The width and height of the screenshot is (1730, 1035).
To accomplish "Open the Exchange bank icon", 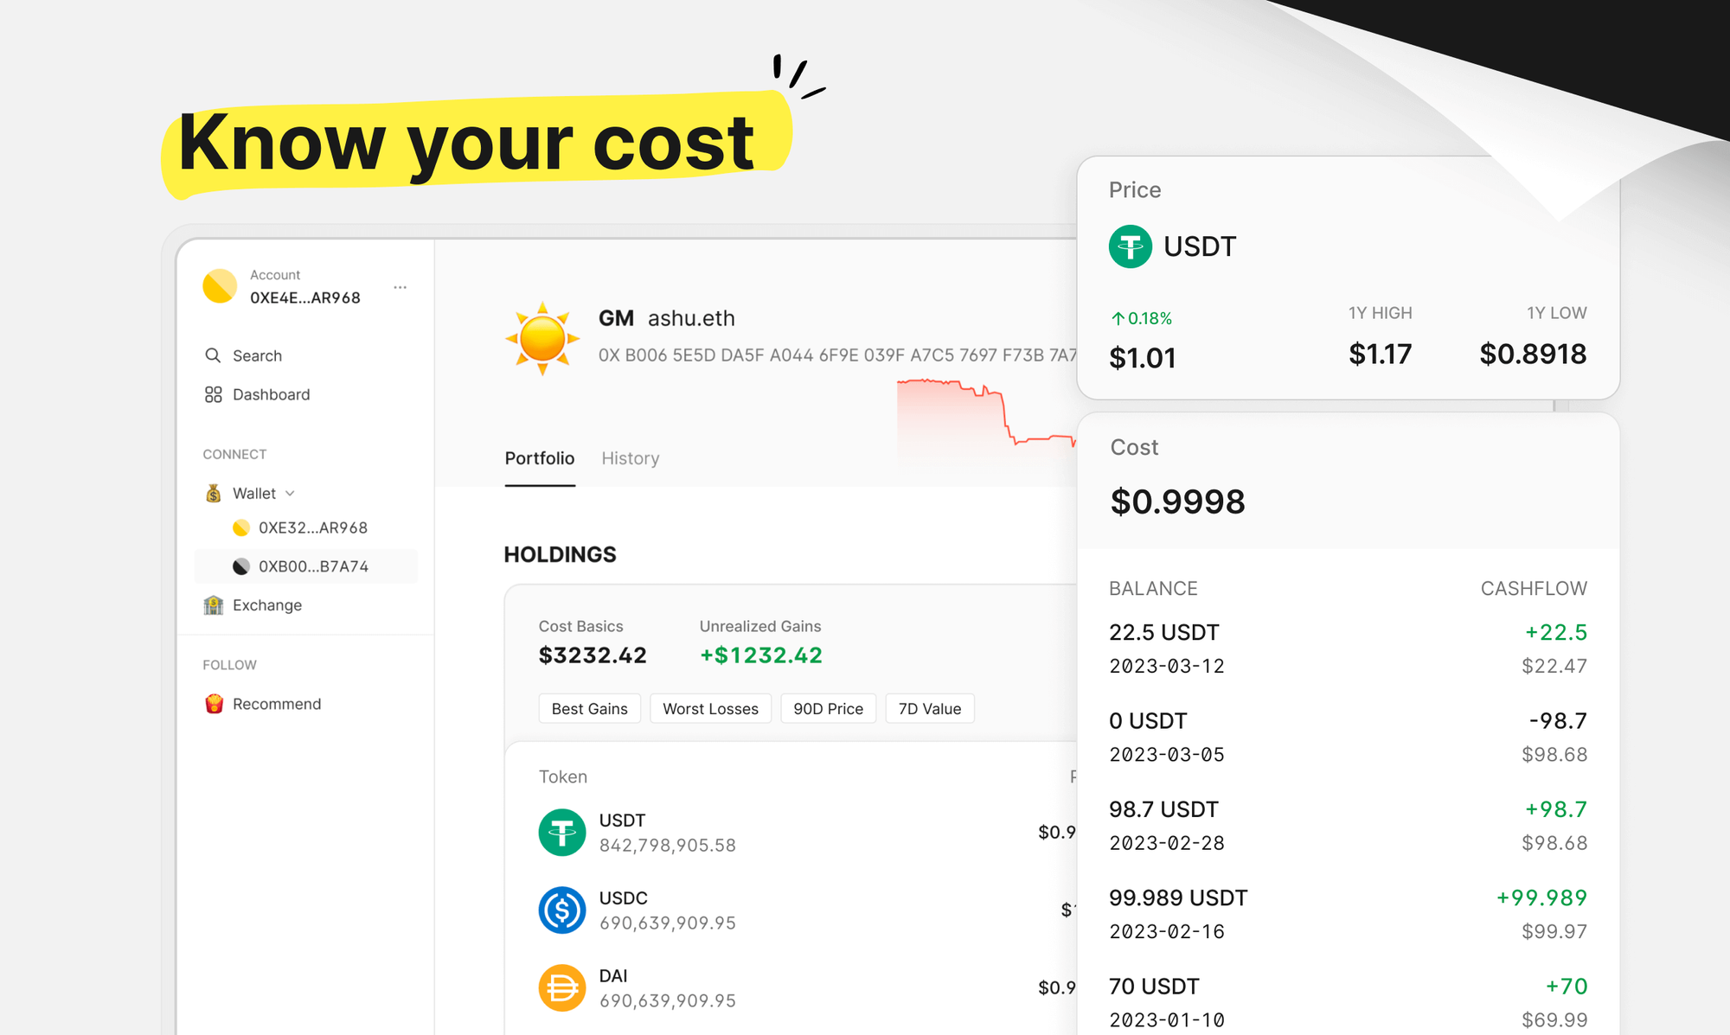I will 213,605.
